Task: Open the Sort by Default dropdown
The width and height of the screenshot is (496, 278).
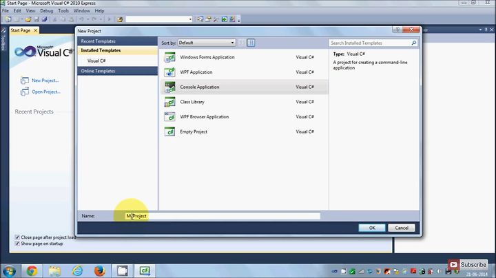Action: 207,43
